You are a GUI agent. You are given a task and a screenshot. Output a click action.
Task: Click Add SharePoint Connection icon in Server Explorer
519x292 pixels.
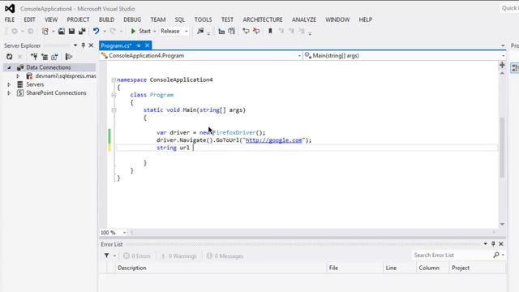pos(54,57)
